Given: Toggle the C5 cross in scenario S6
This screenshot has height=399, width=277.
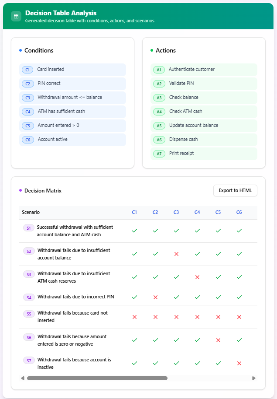Looking at the screenshot, I should [218, 339].
